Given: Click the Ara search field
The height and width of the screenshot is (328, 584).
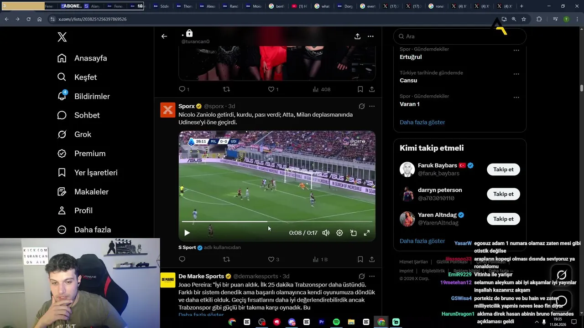Looking at the screenshot, I should [x=460, y=36].
